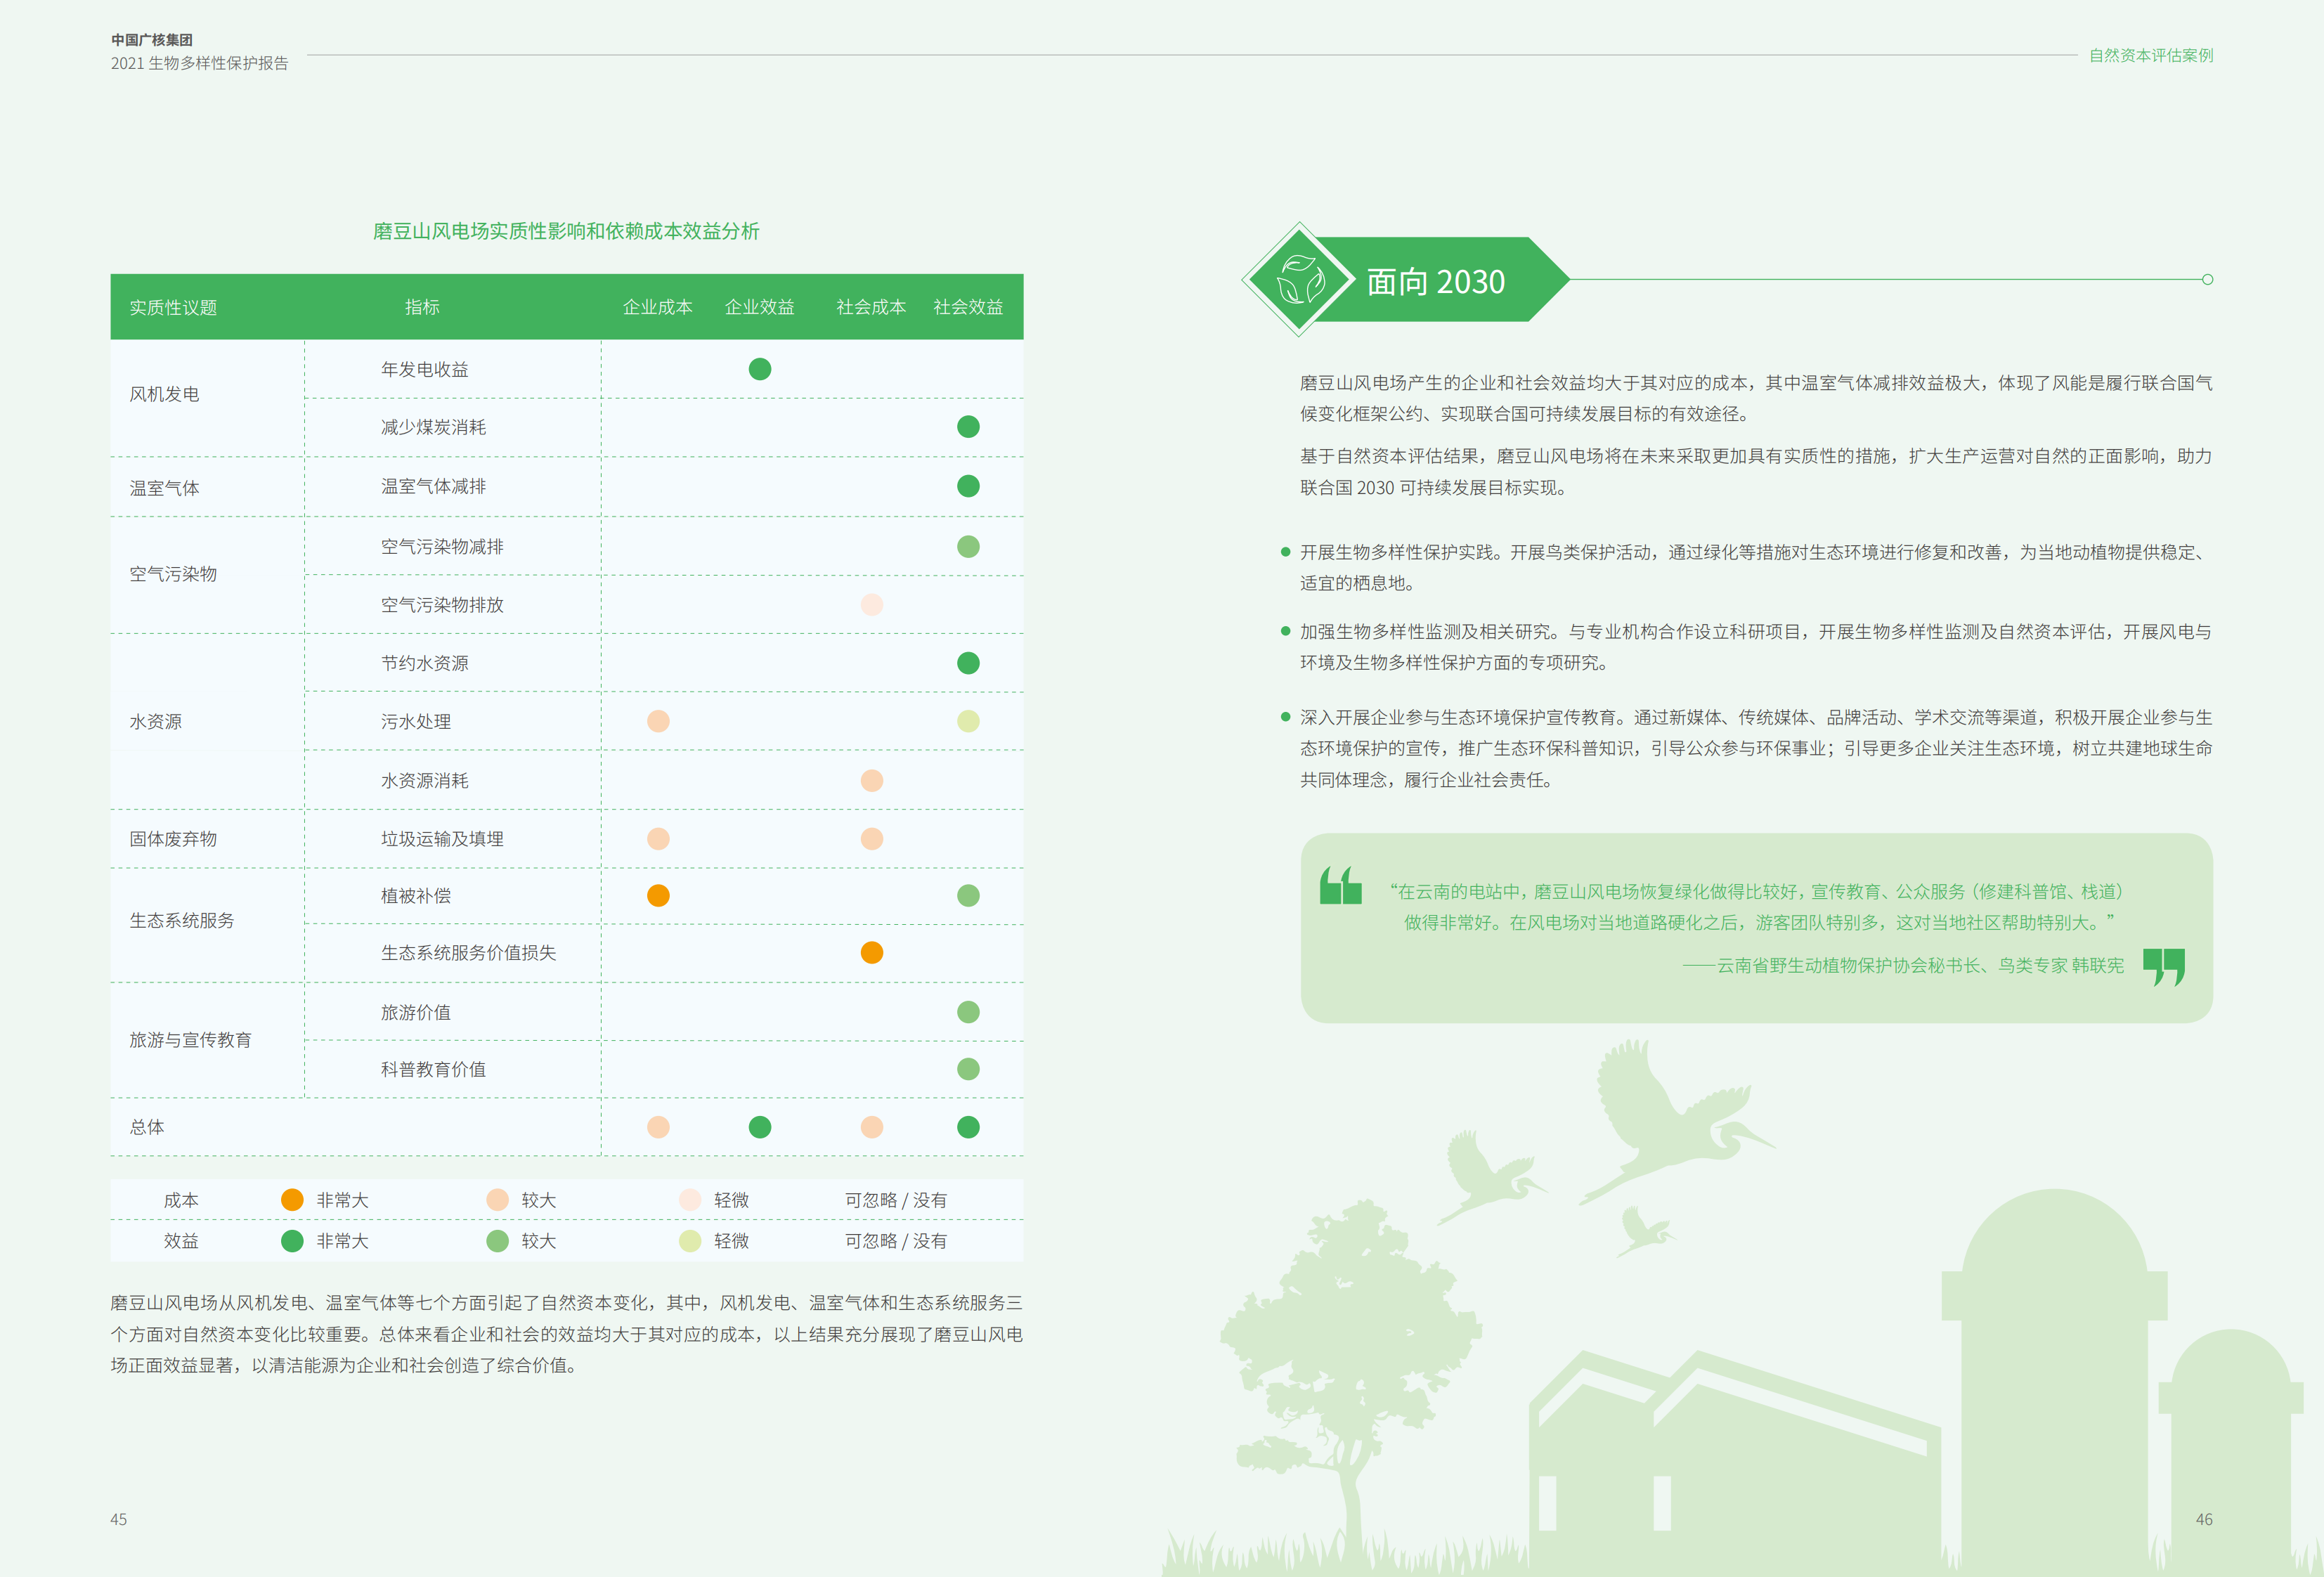Viewport: 2324px width, 1577px height.
Task: Click the orange 非常大 cost legend swatch
Action: (x=292, y=1200)
